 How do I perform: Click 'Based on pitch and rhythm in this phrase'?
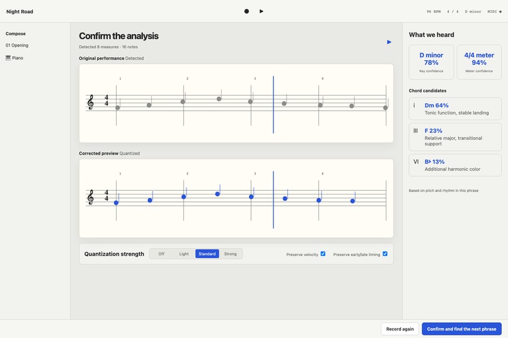tap(443, 191)
